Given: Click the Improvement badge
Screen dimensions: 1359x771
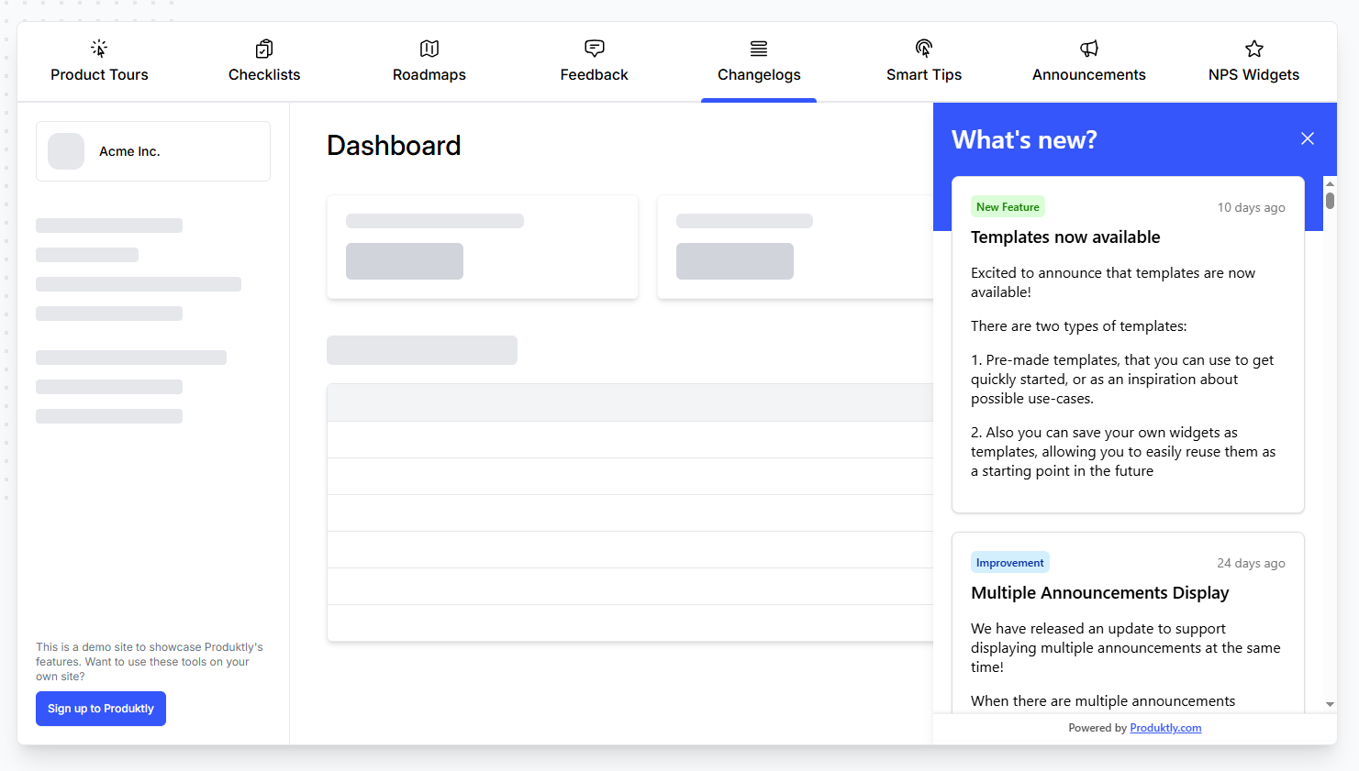Looking at the screenshot, I should [1009, 562].
